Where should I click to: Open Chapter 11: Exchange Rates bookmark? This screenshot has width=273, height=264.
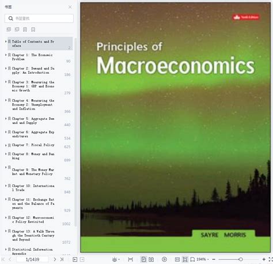33,203
